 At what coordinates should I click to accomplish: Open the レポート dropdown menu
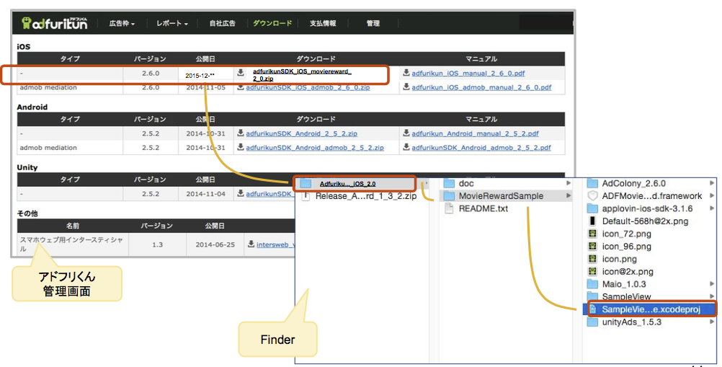point(171,23)
